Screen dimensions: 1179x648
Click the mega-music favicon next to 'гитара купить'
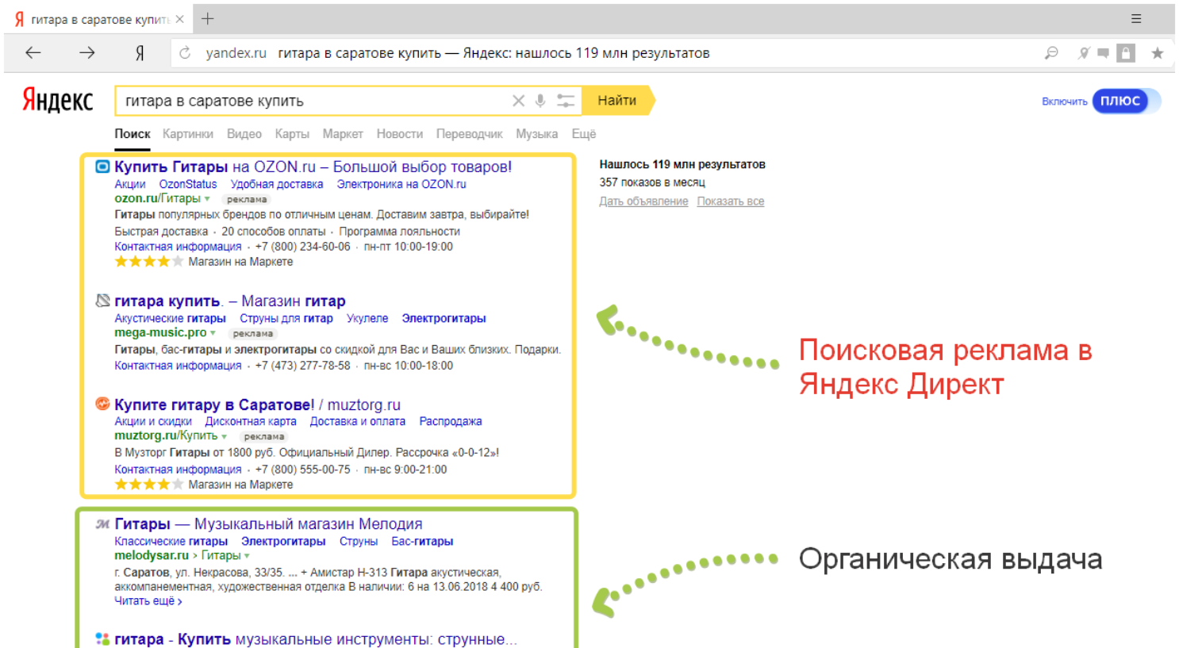coord(102,301)
